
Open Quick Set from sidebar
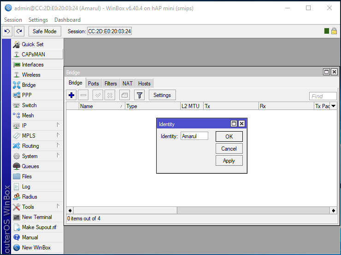pos(37,44)
